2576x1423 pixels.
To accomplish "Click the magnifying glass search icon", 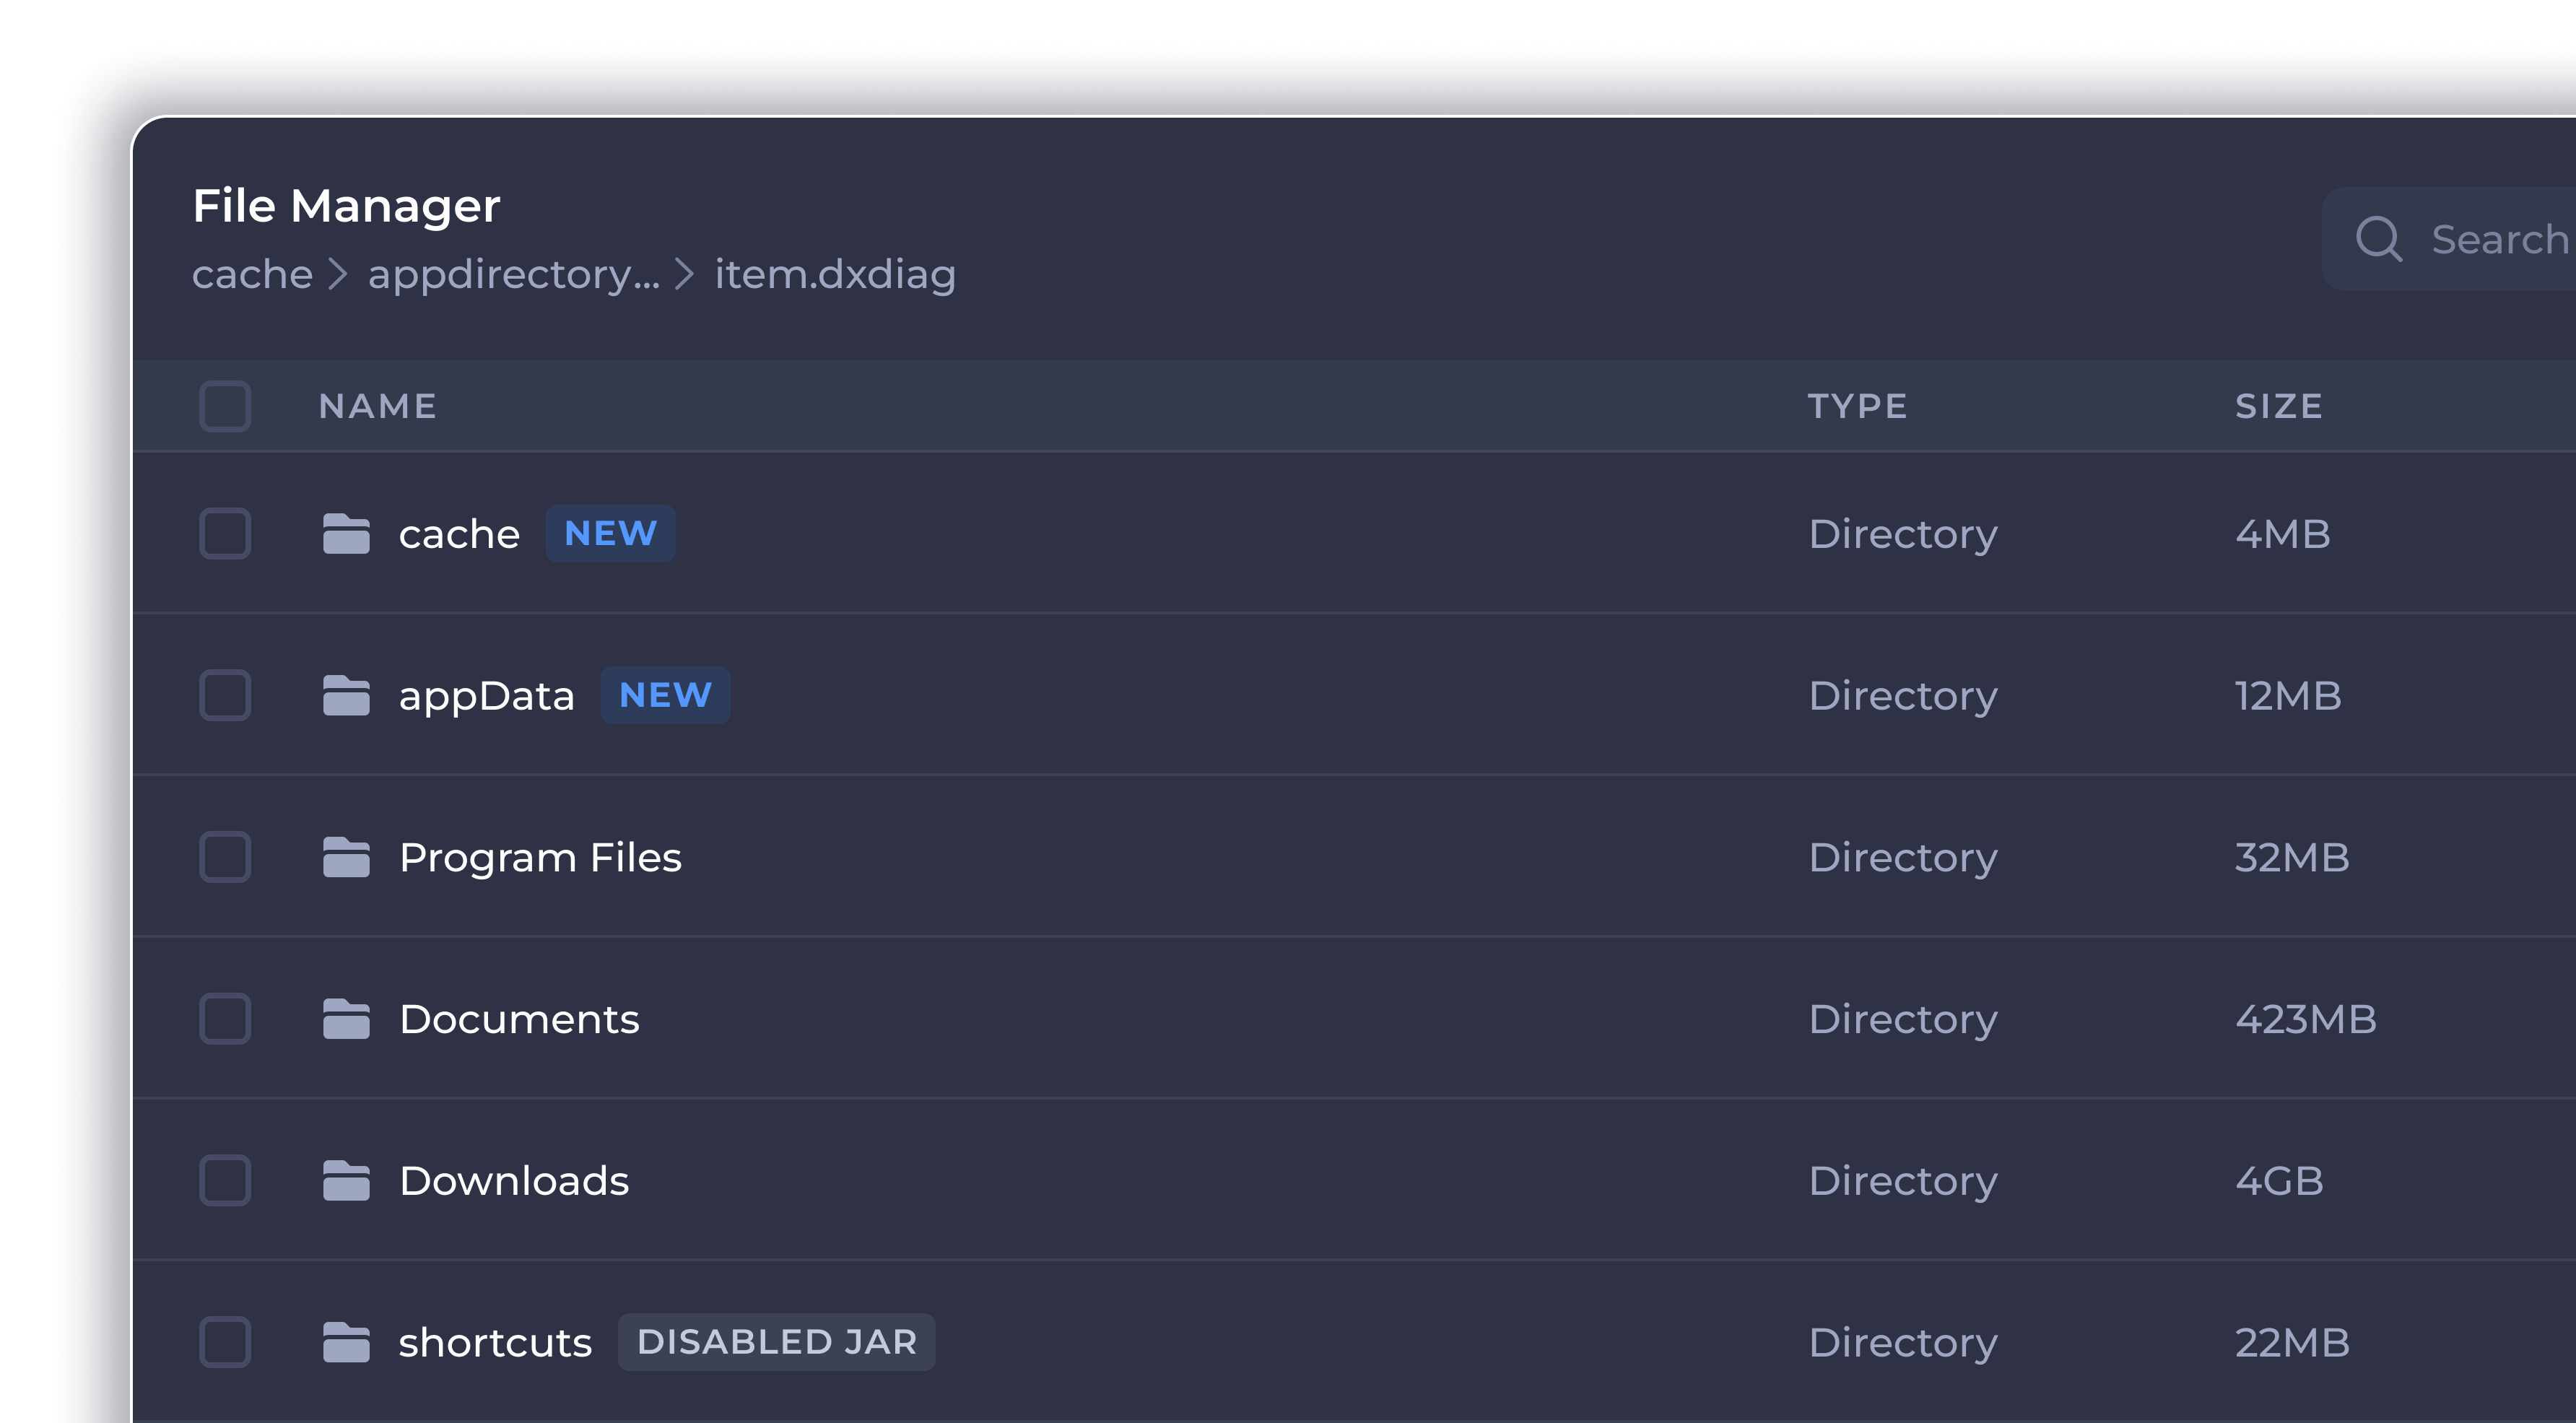I will (x=2380, y=239).
